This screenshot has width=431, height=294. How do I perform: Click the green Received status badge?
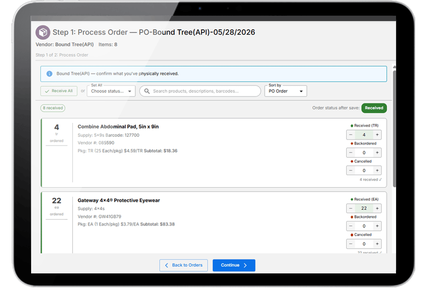374,108
